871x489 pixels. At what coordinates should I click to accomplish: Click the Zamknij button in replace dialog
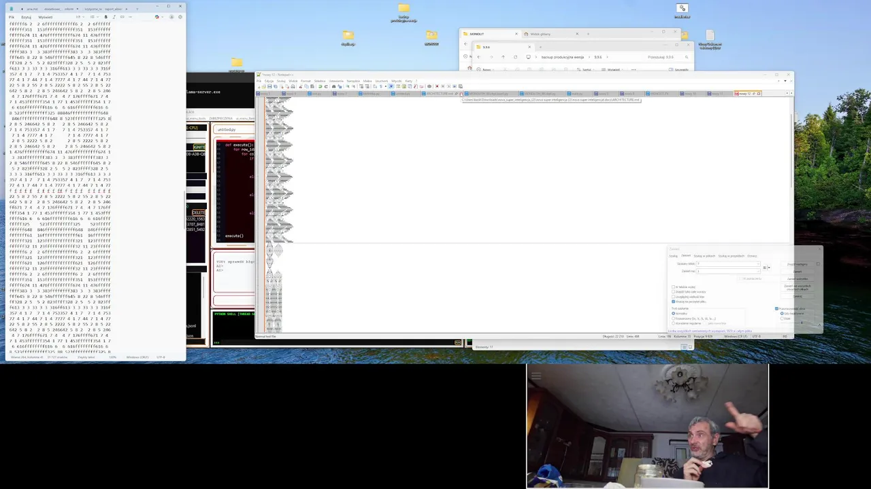798,296
